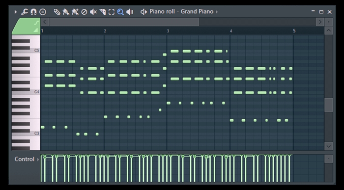
Task: Click bar 2 on the timeline ruler
Action: 105,31
